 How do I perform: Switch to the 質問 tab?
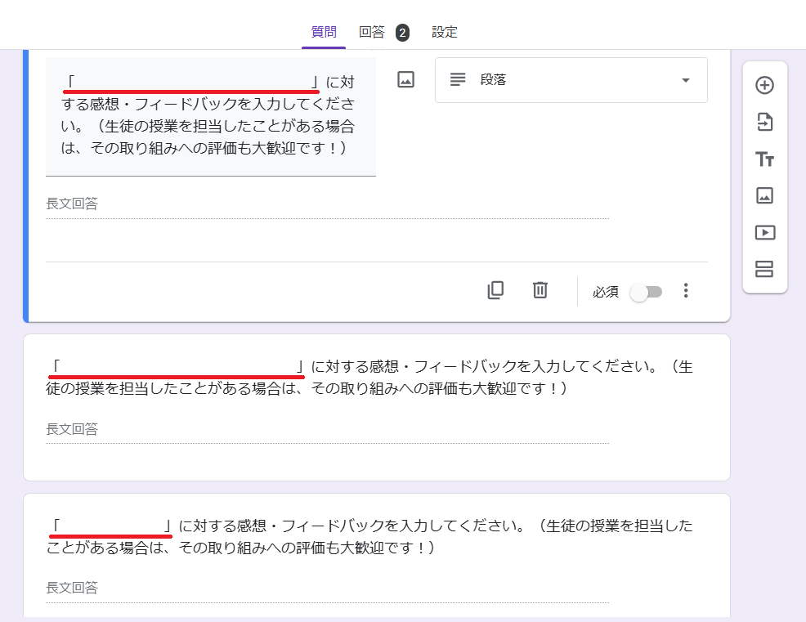click(324, 33)
